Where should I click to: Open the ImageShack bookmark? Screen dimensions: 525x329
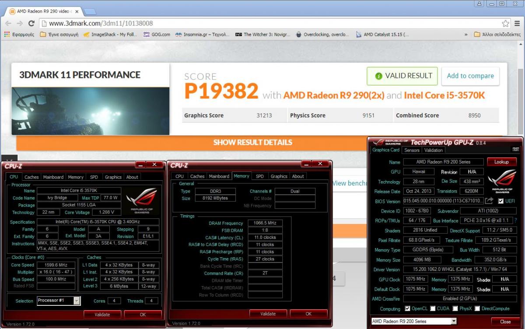pyautogui.click(x=111, y=34)
